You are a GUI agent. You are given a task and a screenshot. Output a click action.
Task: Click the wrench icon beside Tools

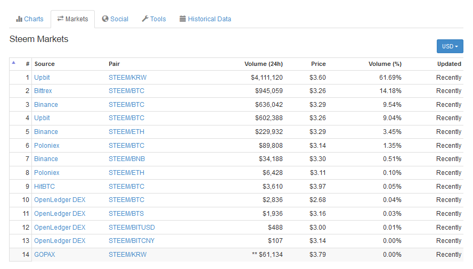point(145,19)
